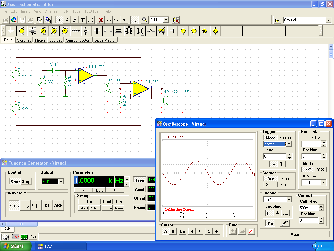Image resolution: width=334 pixels, height=251 pixels.
Task: Set oscilloscope coupling to AC
Action: click(286, 213)
